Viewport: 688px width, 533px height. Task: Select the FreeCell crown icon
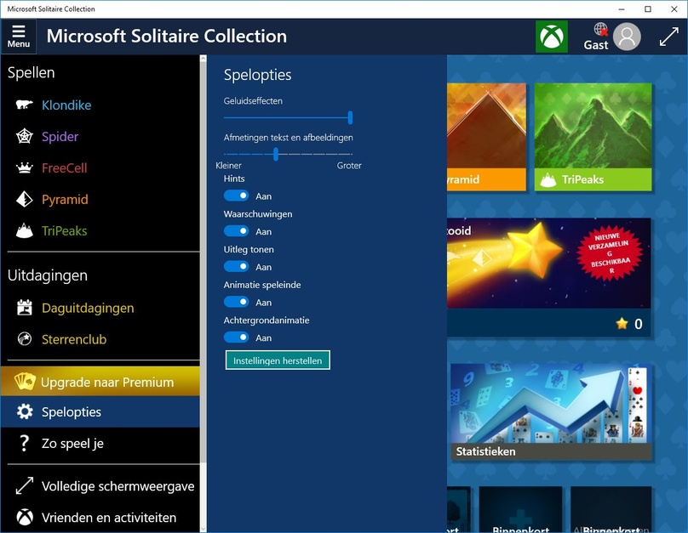tap(25, 167)
